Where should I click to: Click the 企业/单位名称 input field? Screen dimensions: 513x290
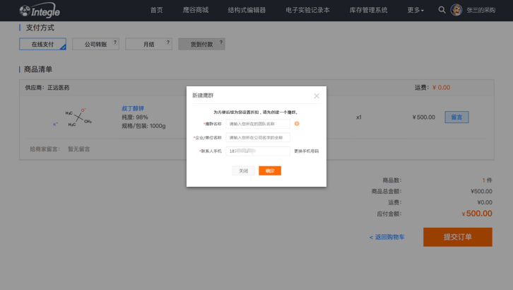pyautogui.click(x=258, y=137)
